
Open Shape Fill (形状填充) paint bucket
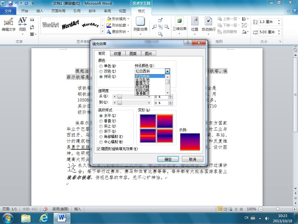[109, 19]
